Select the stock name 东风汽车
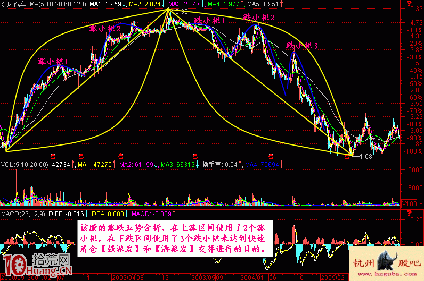The height and width of the screenshot is (281, 424). [13, 4]
